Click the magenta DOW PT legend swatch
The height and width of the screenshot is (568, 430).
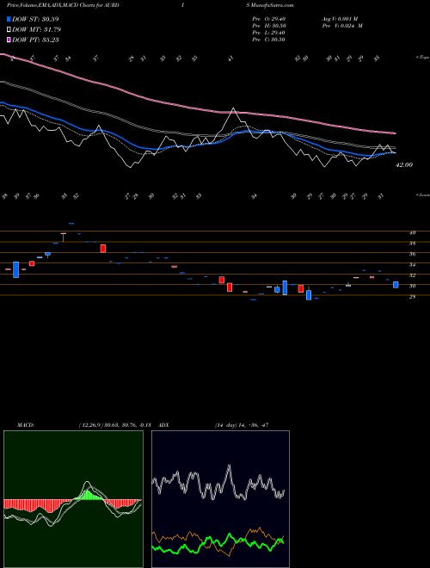9,40
